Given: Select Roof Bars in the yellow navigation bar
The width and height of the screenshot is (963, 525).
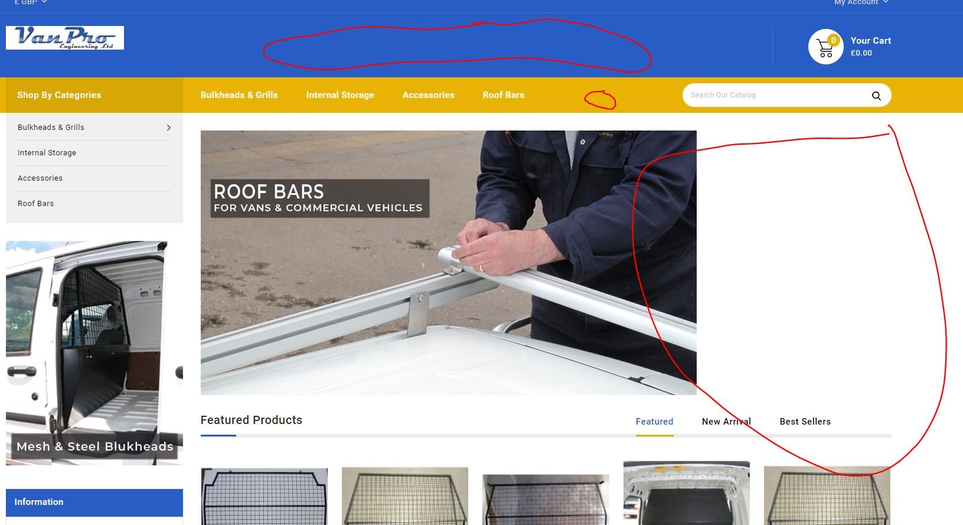Looking at the screenshot, I should pos(504,95).
